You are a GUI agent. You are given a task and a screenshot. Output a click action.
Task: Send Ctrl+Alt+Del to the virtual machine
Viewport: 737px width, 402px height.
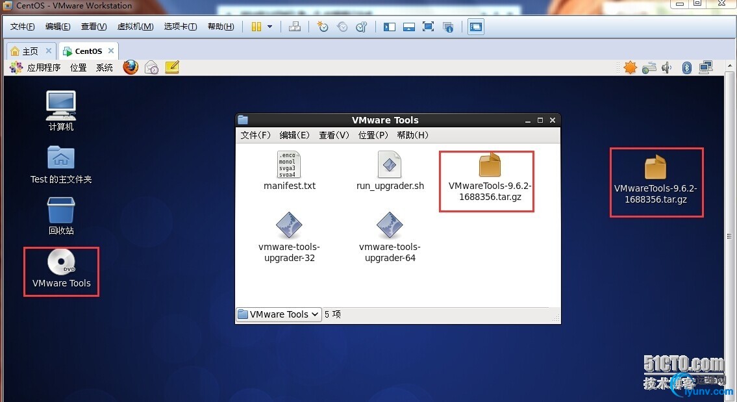(x=295, y=27)
